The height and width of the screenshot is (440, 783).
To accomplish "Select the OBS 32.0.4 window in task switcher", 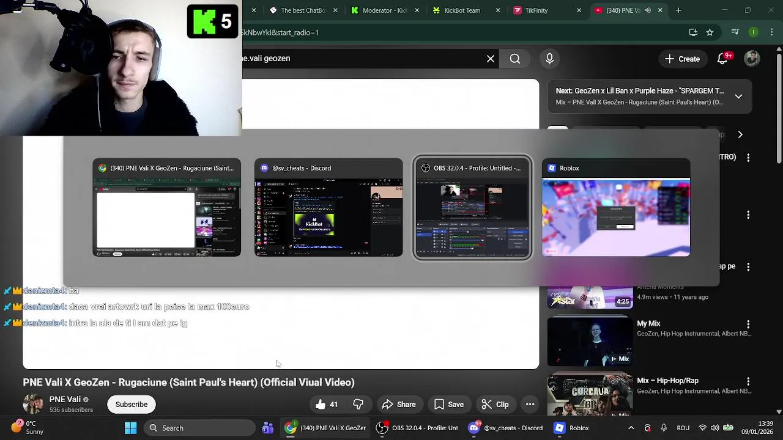I will [472, 207].
